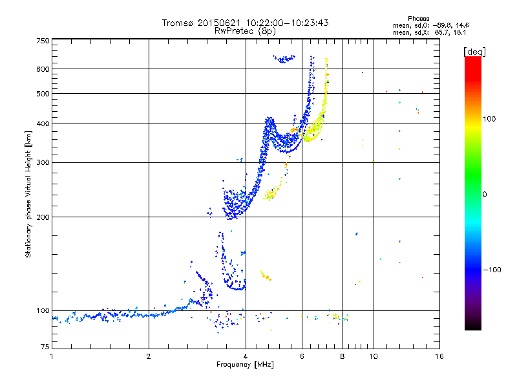
Task: Click the x-axis '6' tick label
Action: pyautogui.click(x=302, y=356)
